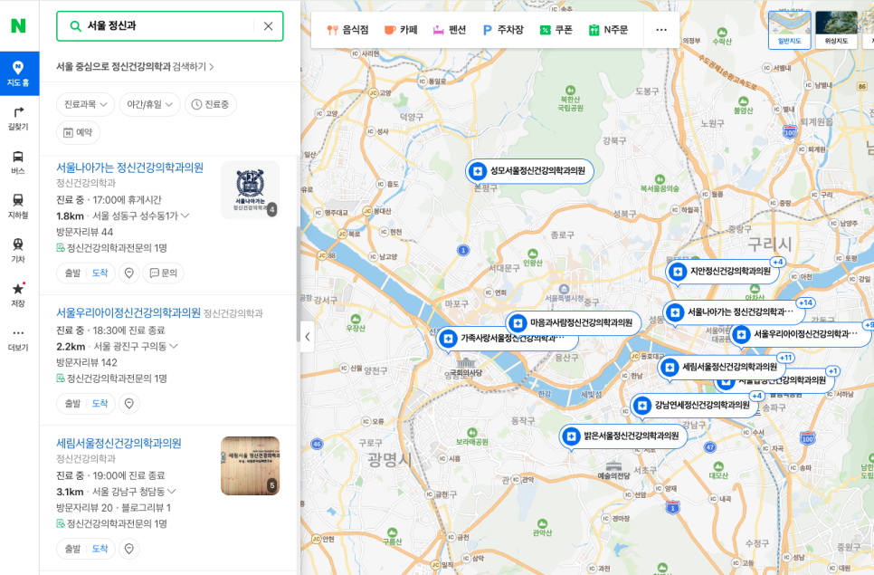Switch to 위성지도 satellite view
This screenshot has height=575, width=874.
click(x=836, y=30)
